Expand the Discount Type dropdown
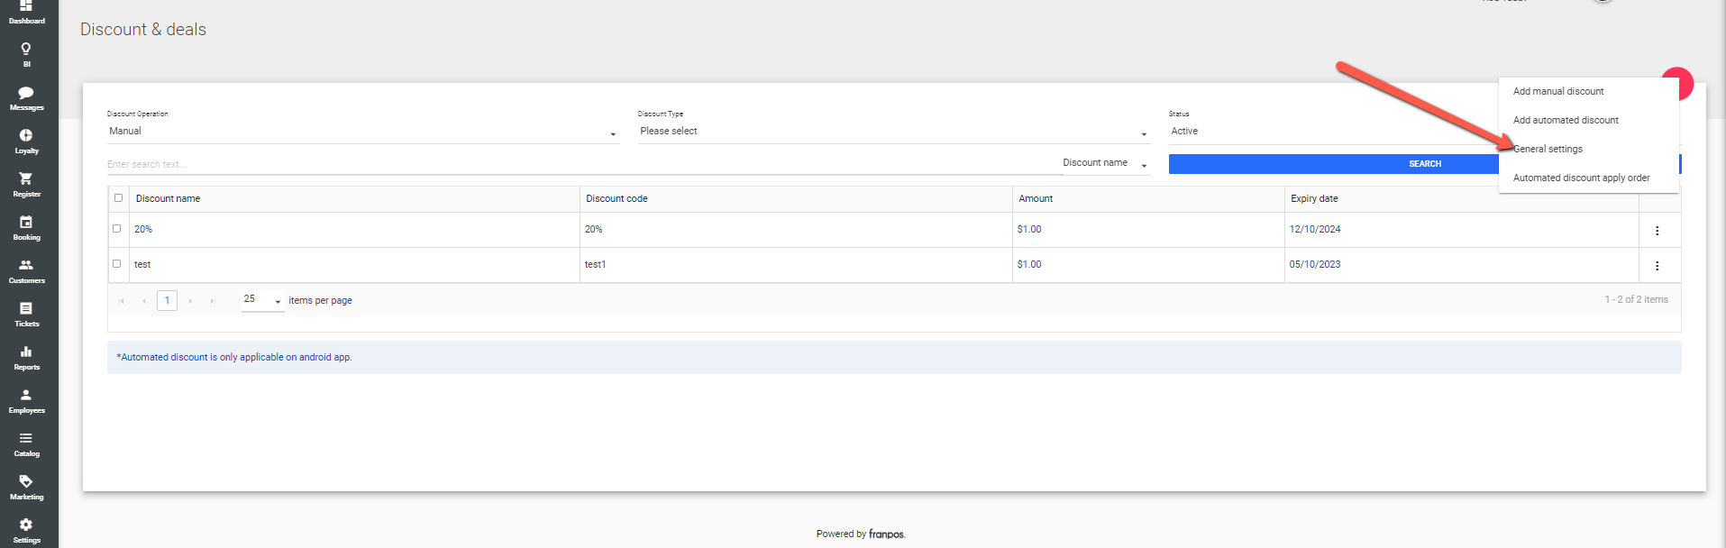The image size is (1726, 548). pos(894,132)
